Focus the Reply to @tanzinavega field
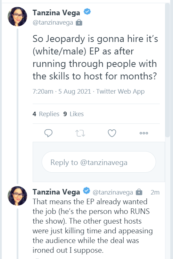 (x=99, y=162)
